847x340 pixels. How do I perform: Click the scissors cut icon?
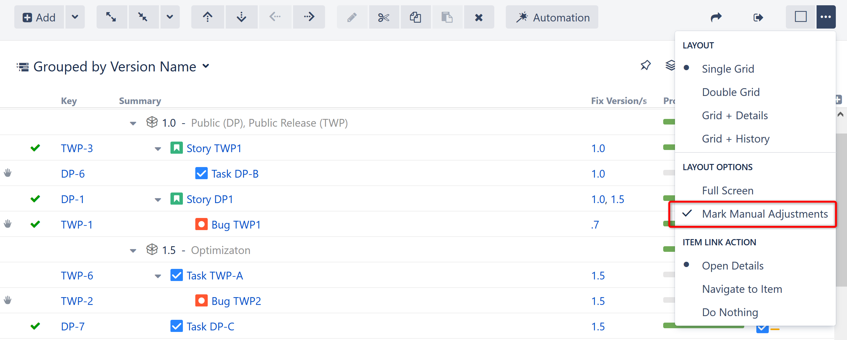[x=383, y=17]
